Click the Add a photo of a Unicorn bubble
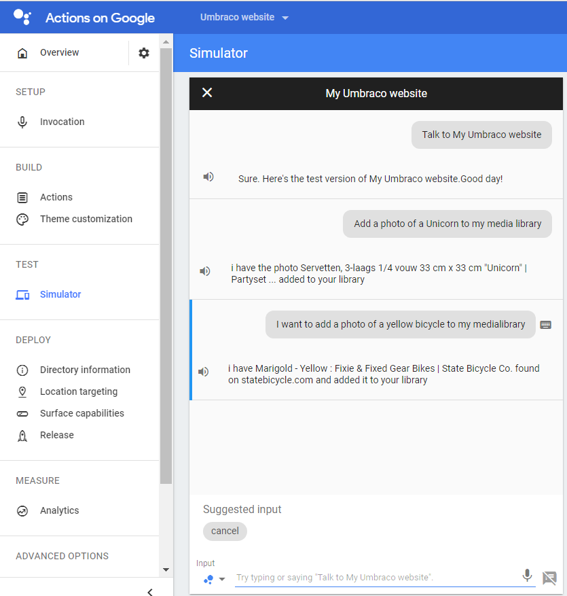The image size is (567, 596). pos(447,224)
